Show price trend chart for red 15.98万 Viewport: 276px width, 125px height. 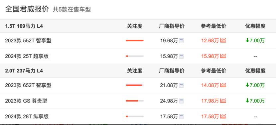click(x=223, y=56)
